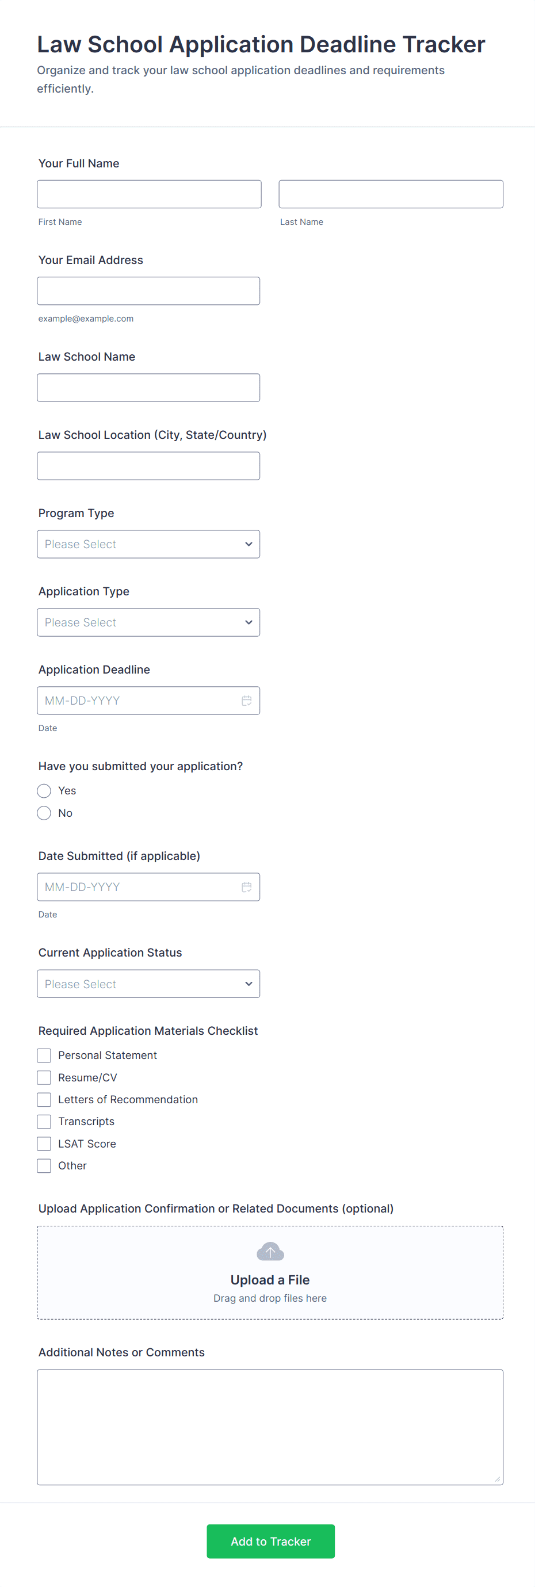Click into the Last Name field

click(391, 194)
